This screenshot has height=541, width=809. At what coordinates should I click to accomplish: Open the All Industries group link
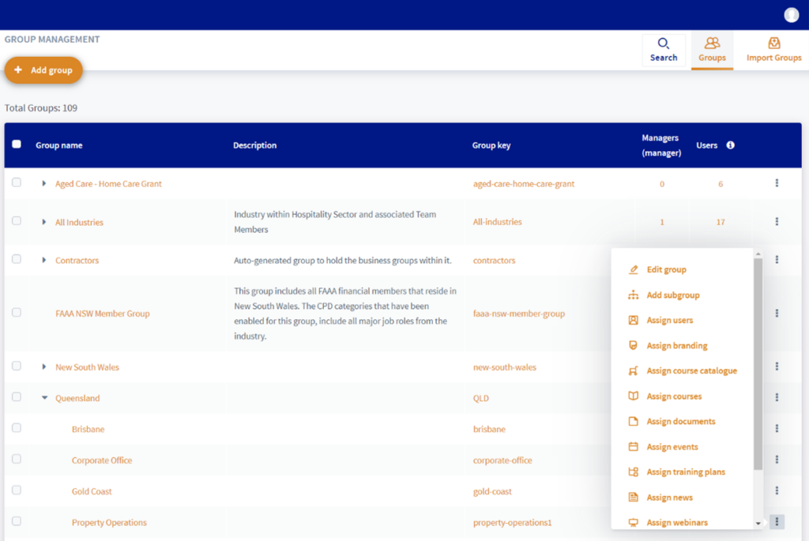coord(80,222)
